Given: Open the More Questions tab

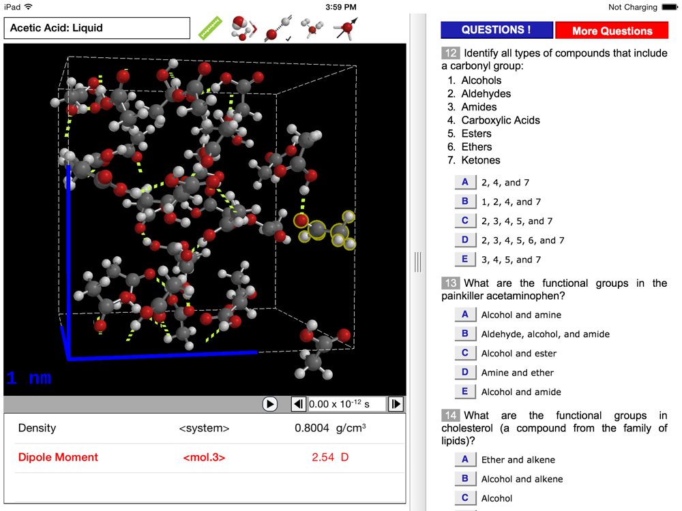Looking at the screenshot, I should [x=612, y=31].
